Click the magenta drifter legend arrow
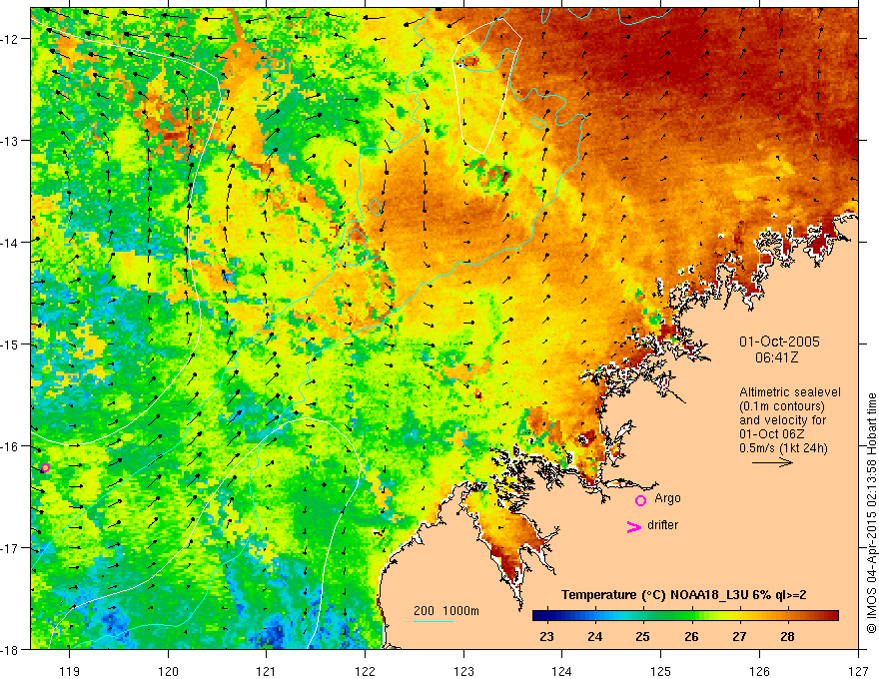 634,526
